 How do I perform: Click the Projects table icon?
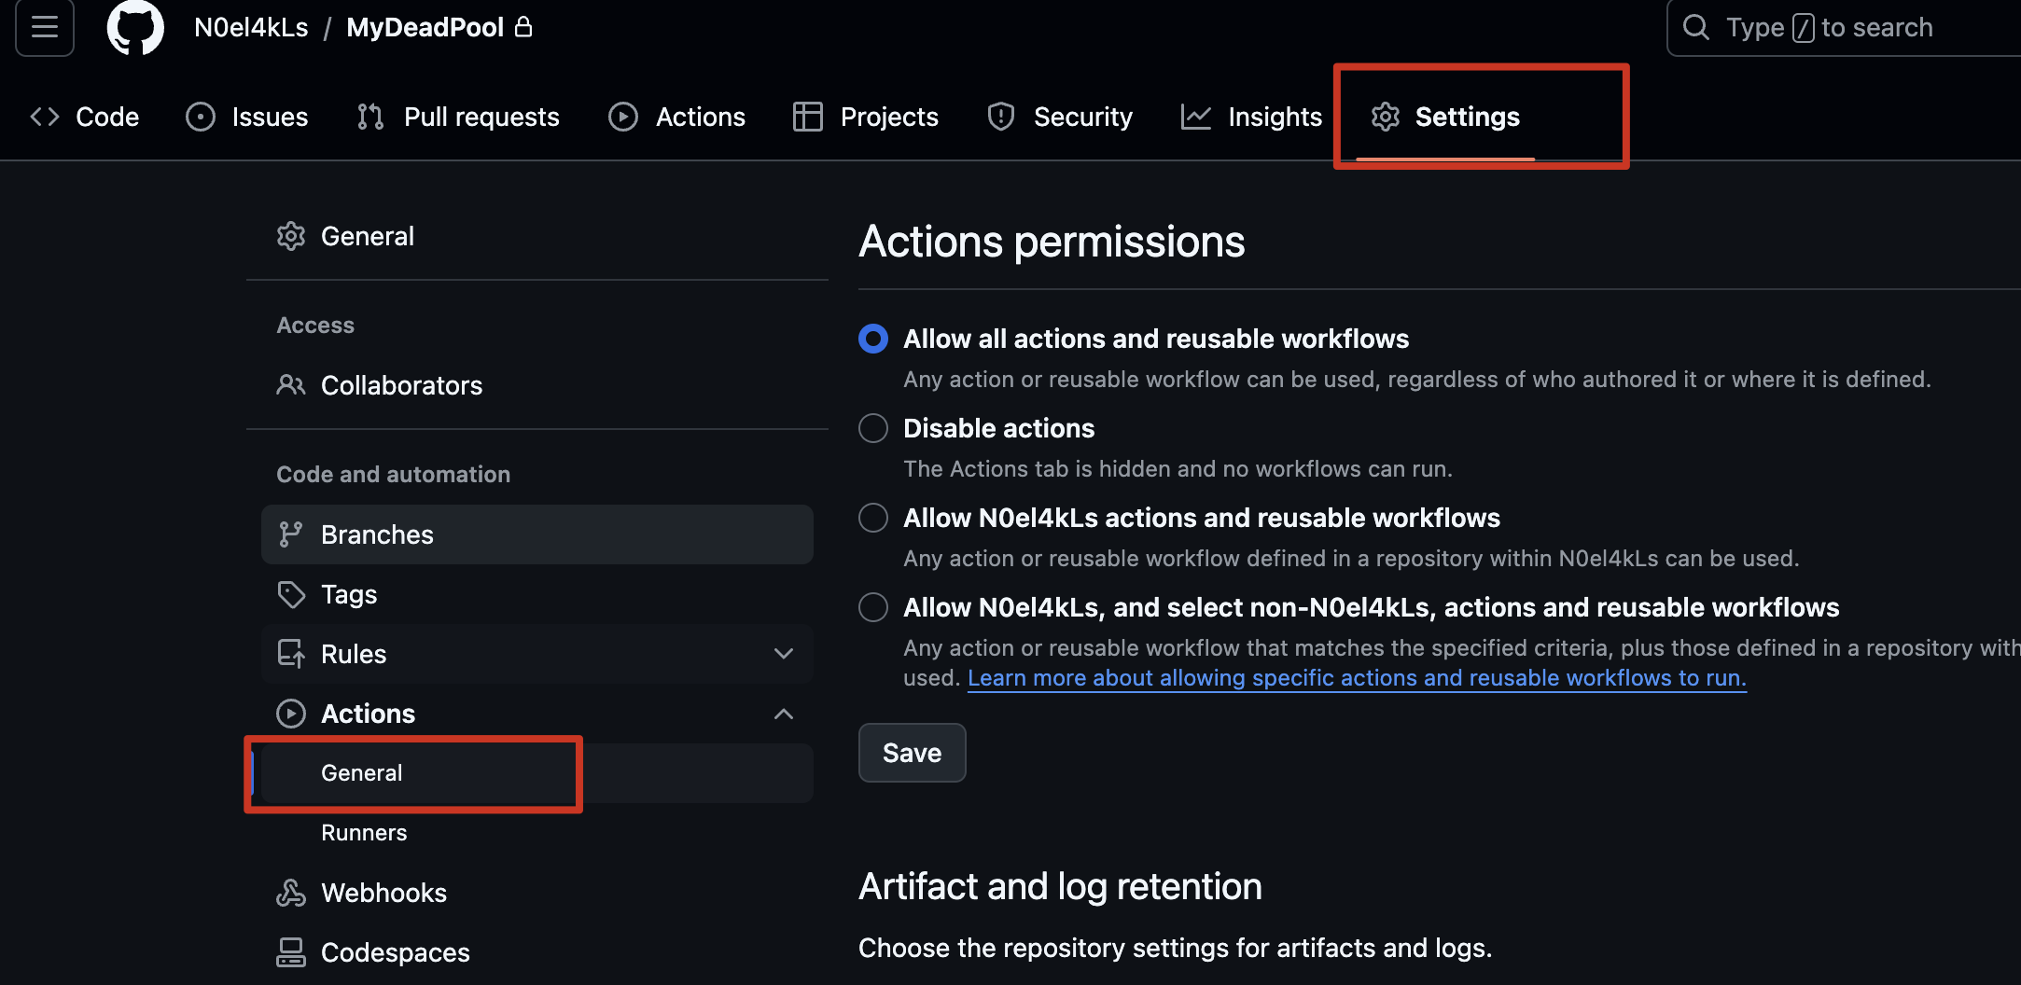click(x=808, y=117)
